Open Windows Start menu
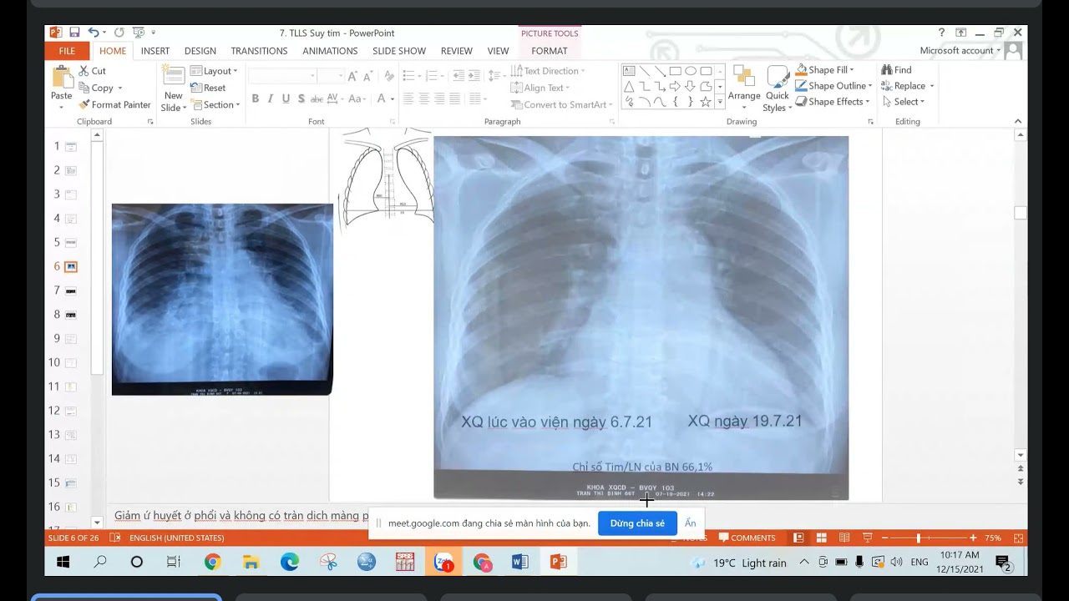 click(x=63, y=562)
